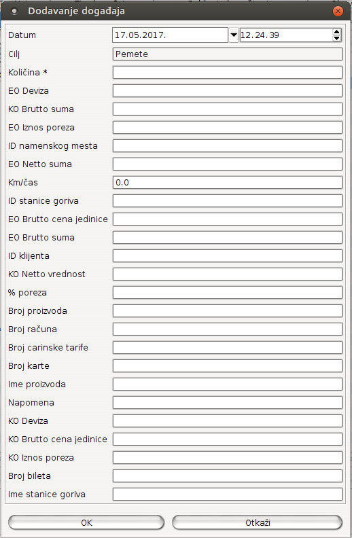Confirm with the OK button
The image size is (352, 538).
[86, 522]
